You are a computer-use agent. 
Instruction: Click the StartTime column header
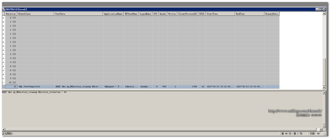point(220,14)
